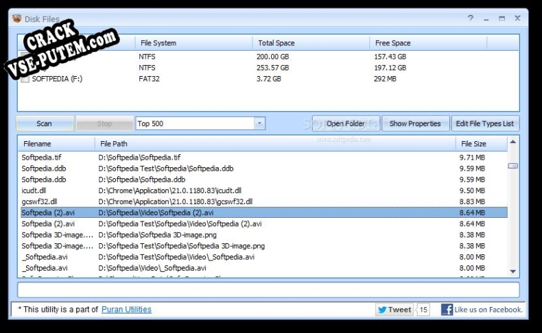Click the 200.00 GB total space value

(272, 57)
